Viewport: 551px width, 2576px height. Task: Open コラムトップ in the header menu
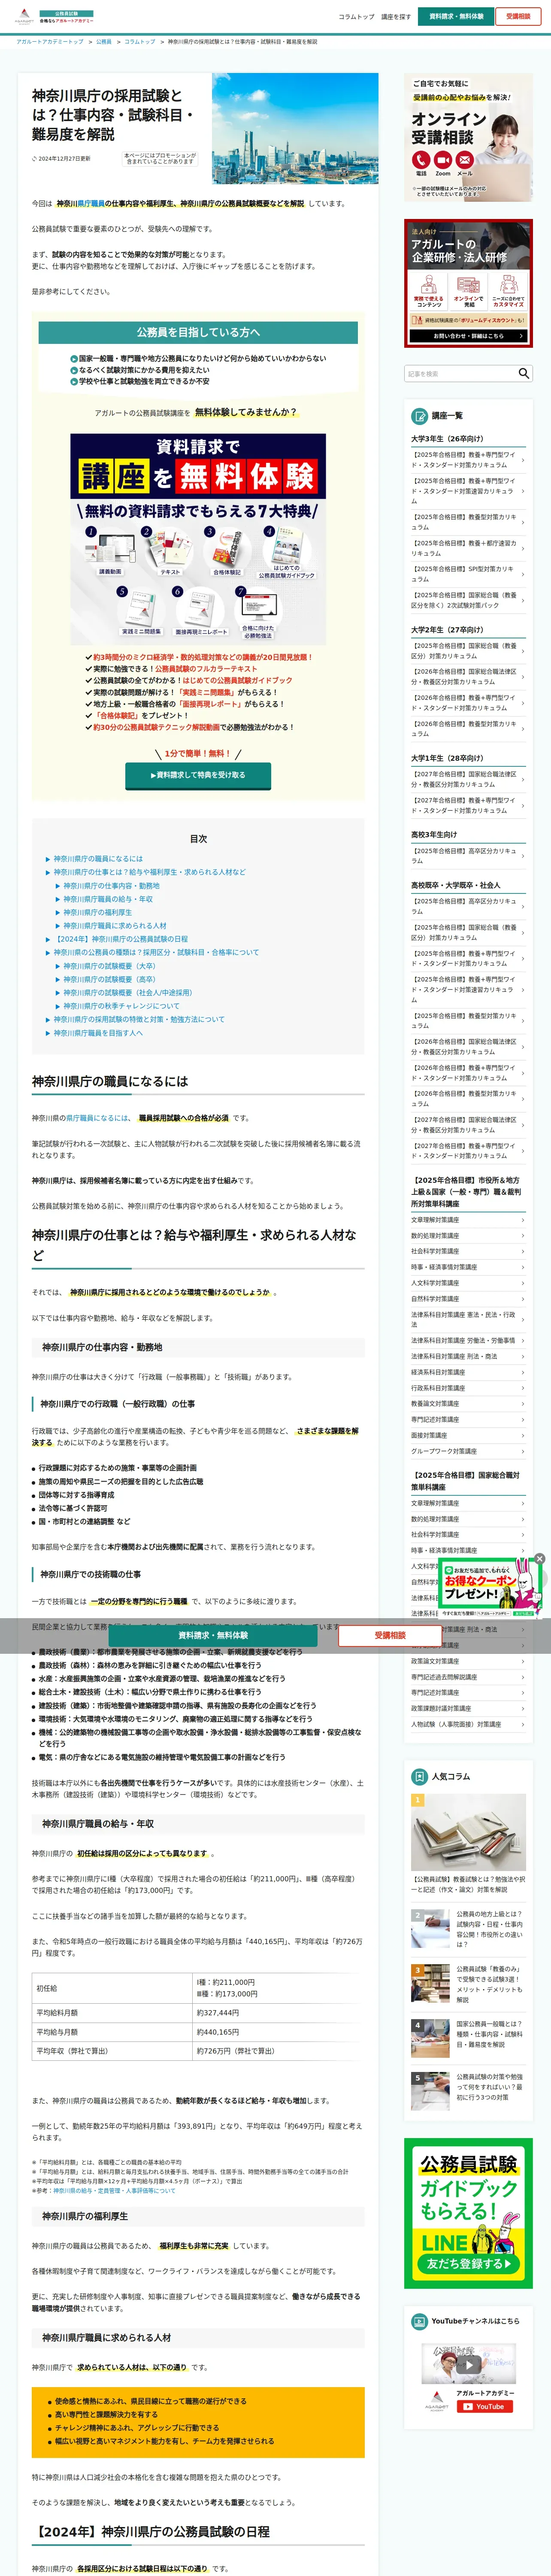click(x=356, y=17)
